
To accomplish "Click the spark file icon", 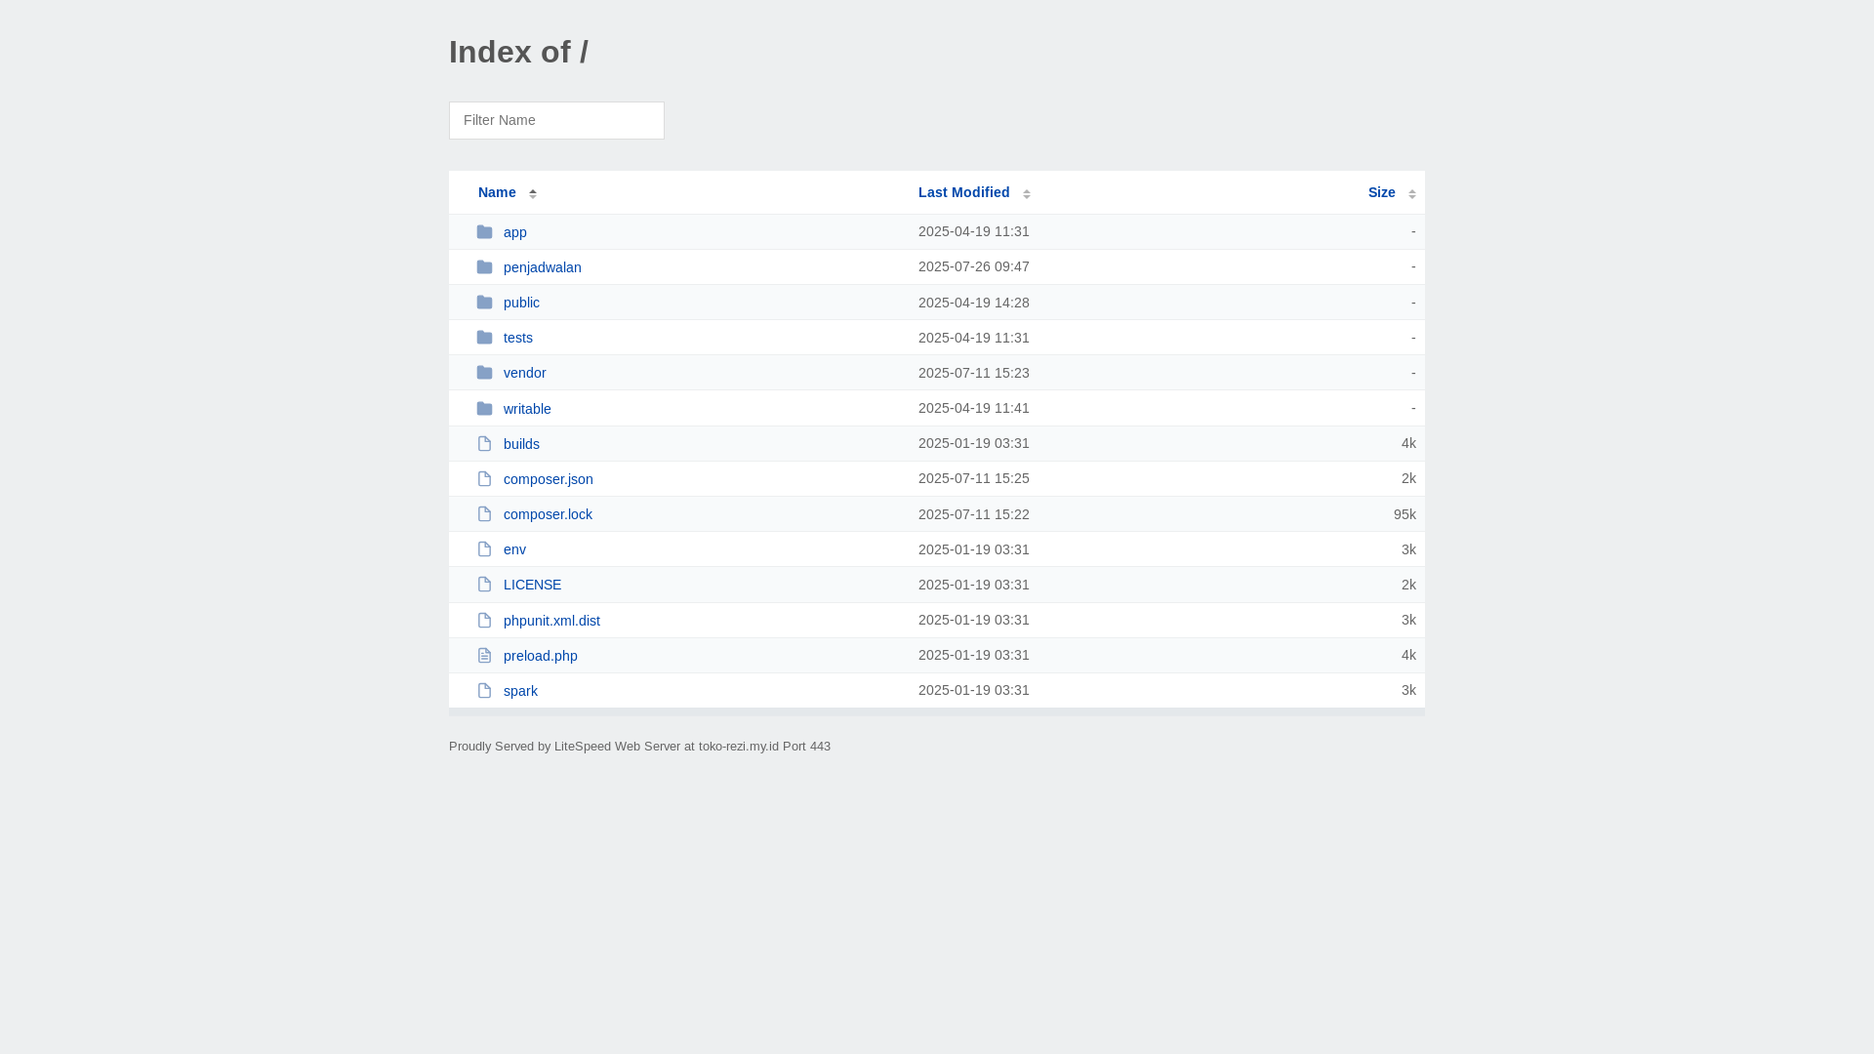I will (x=484, y=691).
